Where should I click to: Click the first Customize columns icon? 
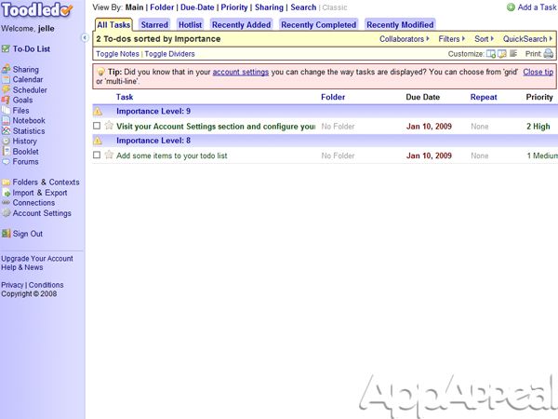[491, 54]
